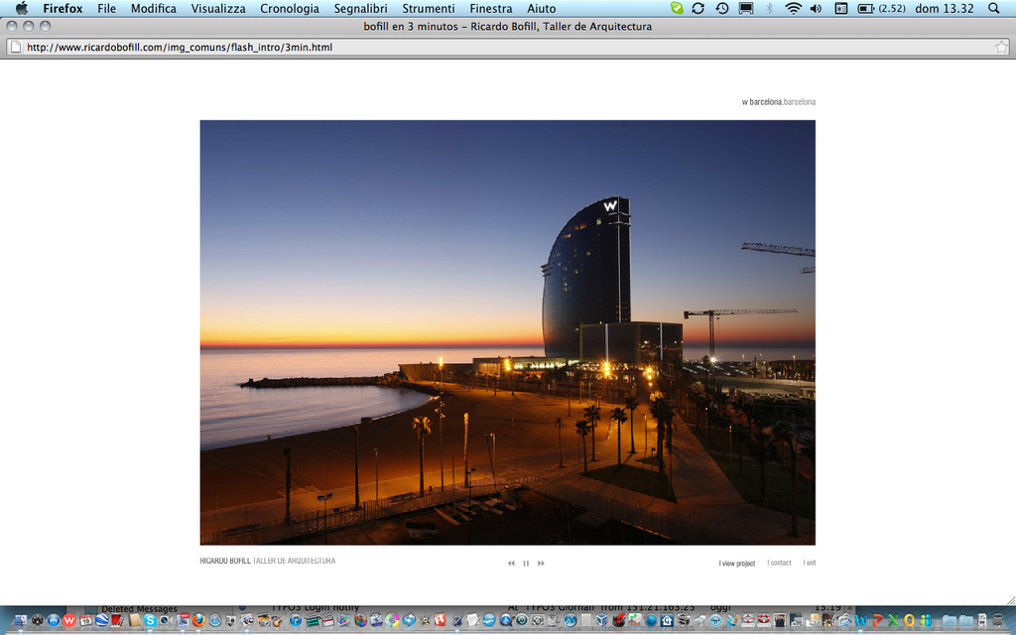This screenshot has width=1016, height=635.
Task: Open the volume speaker icon
Action: tap(816, 9)
